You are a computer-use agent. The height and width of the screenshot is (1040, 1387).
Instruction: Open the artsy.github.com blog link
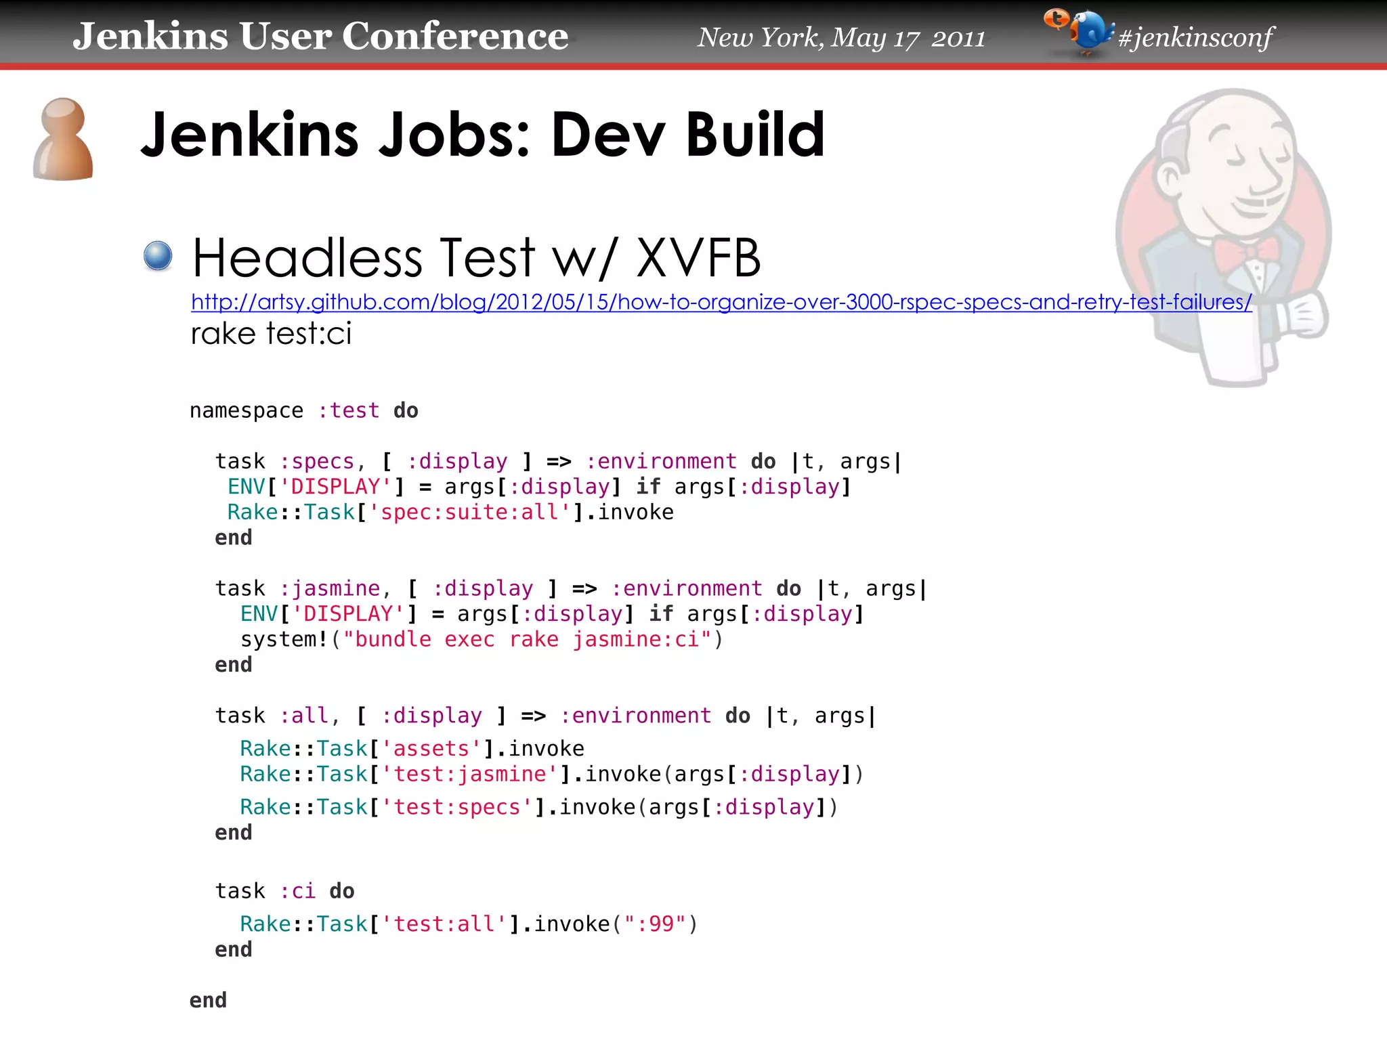(x=721, y=302)
